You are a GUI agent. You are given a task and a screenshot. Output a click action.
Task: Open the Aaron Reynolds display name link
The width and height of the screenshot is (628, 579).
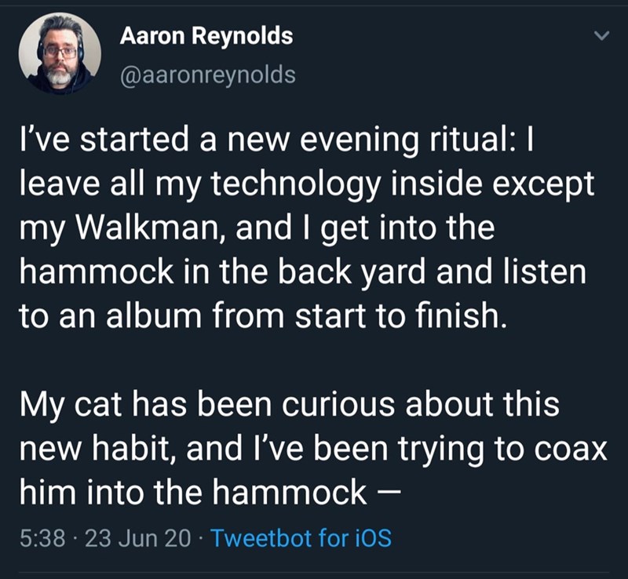point(206,35)
